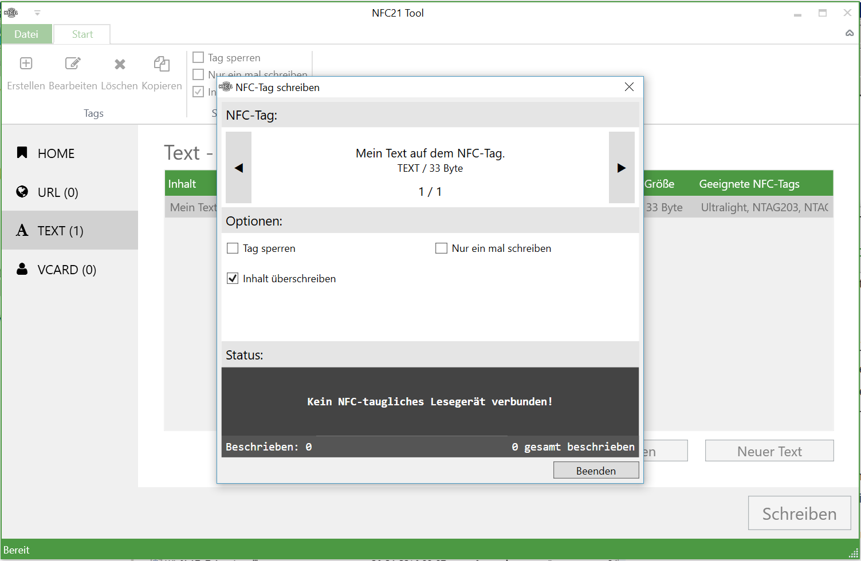Toggle the third checked ribbon checkbox
The width and height of the screenshot is (861, 561).
198,92
